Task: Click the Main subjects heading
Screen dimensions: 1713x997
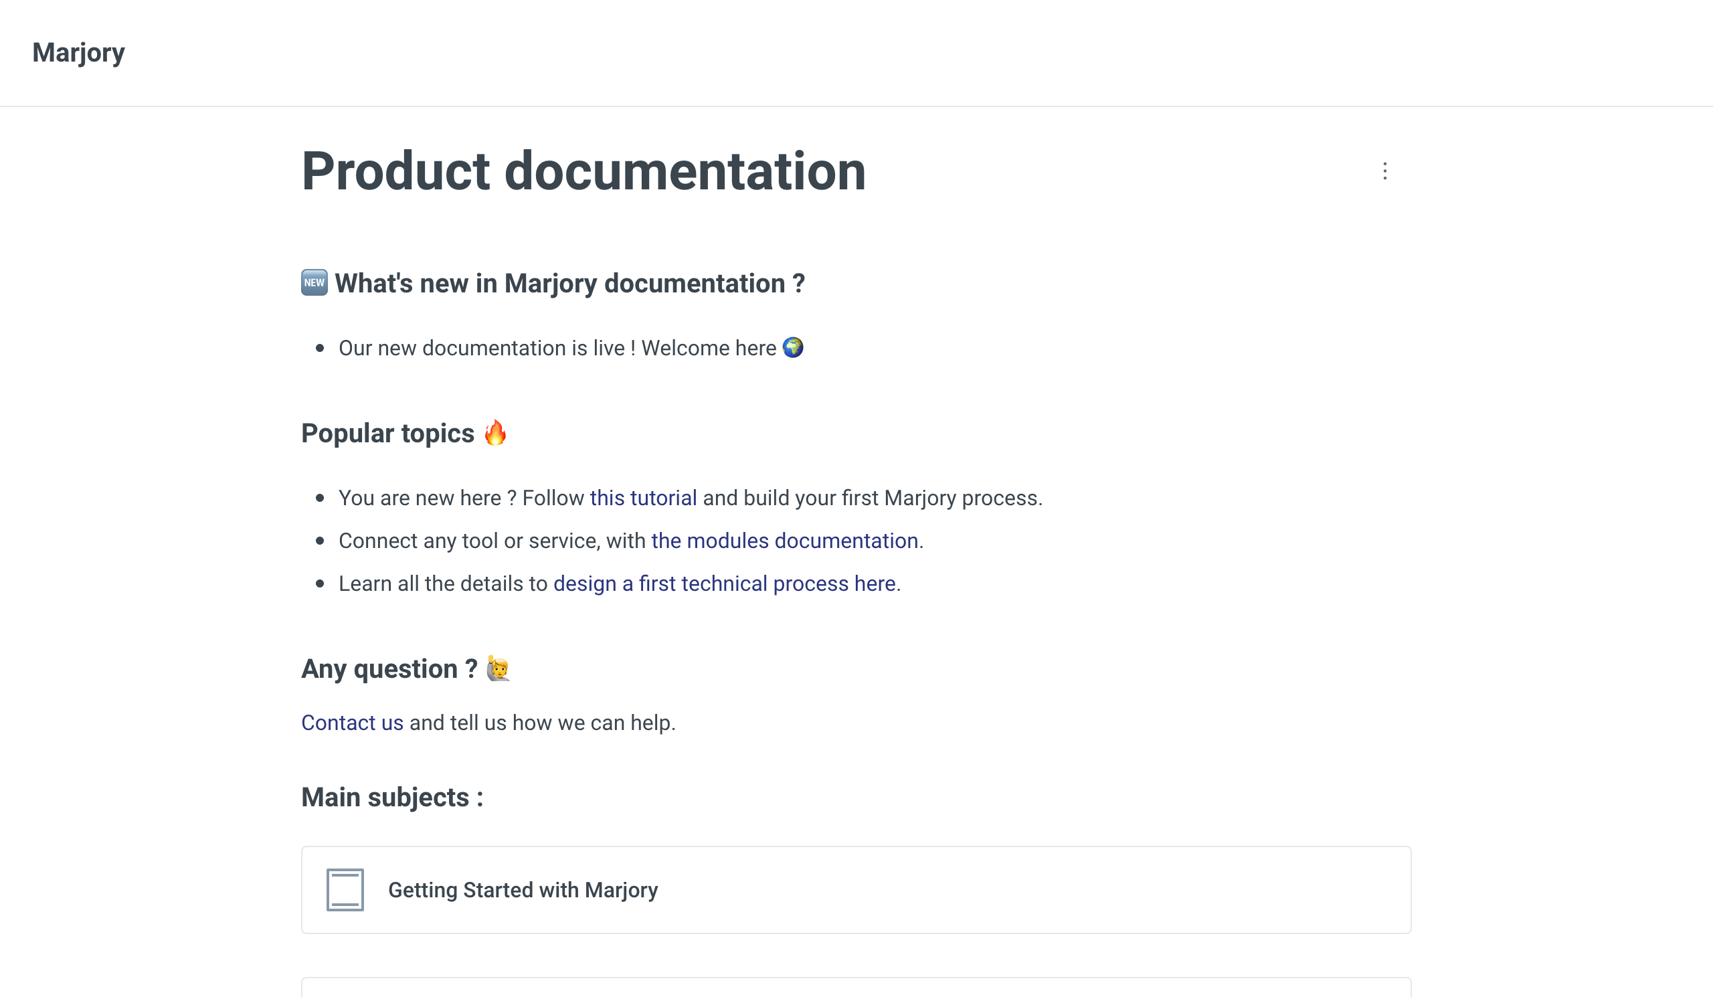Action: (x=392, y=797)
